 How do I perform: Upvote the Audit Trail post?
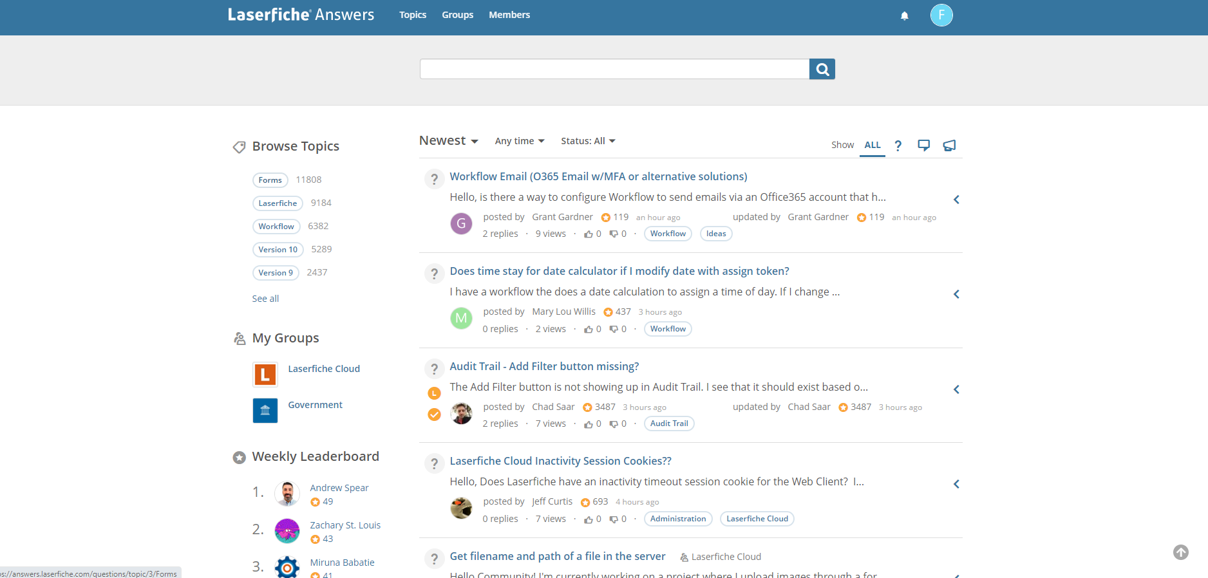click(x=589, y=424)
